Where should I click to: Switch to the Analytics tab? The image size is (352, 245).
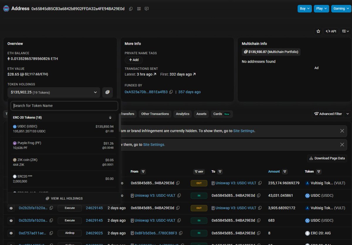(x=182, y=114)
